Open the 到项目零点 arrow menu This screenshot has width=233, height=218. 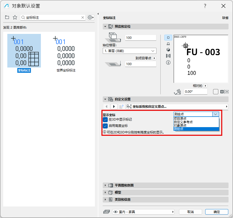click(154, 58)
